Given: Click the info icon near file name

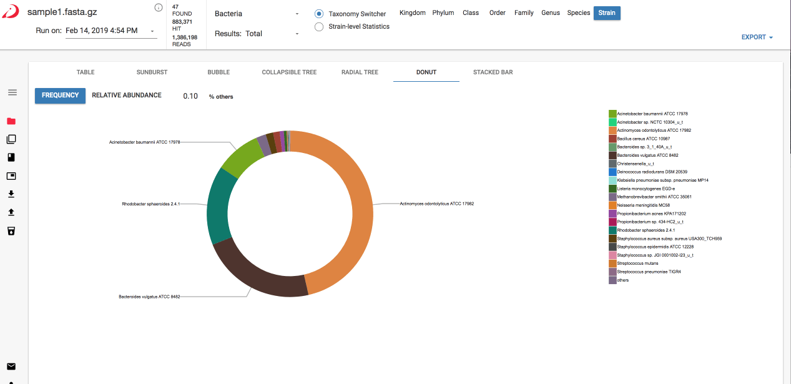Looking at the screenshot, I should pos(159,7).
